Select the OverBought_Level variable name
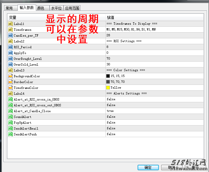 28,59
